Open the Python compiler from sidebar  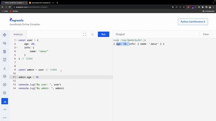(x=4, y=35)
